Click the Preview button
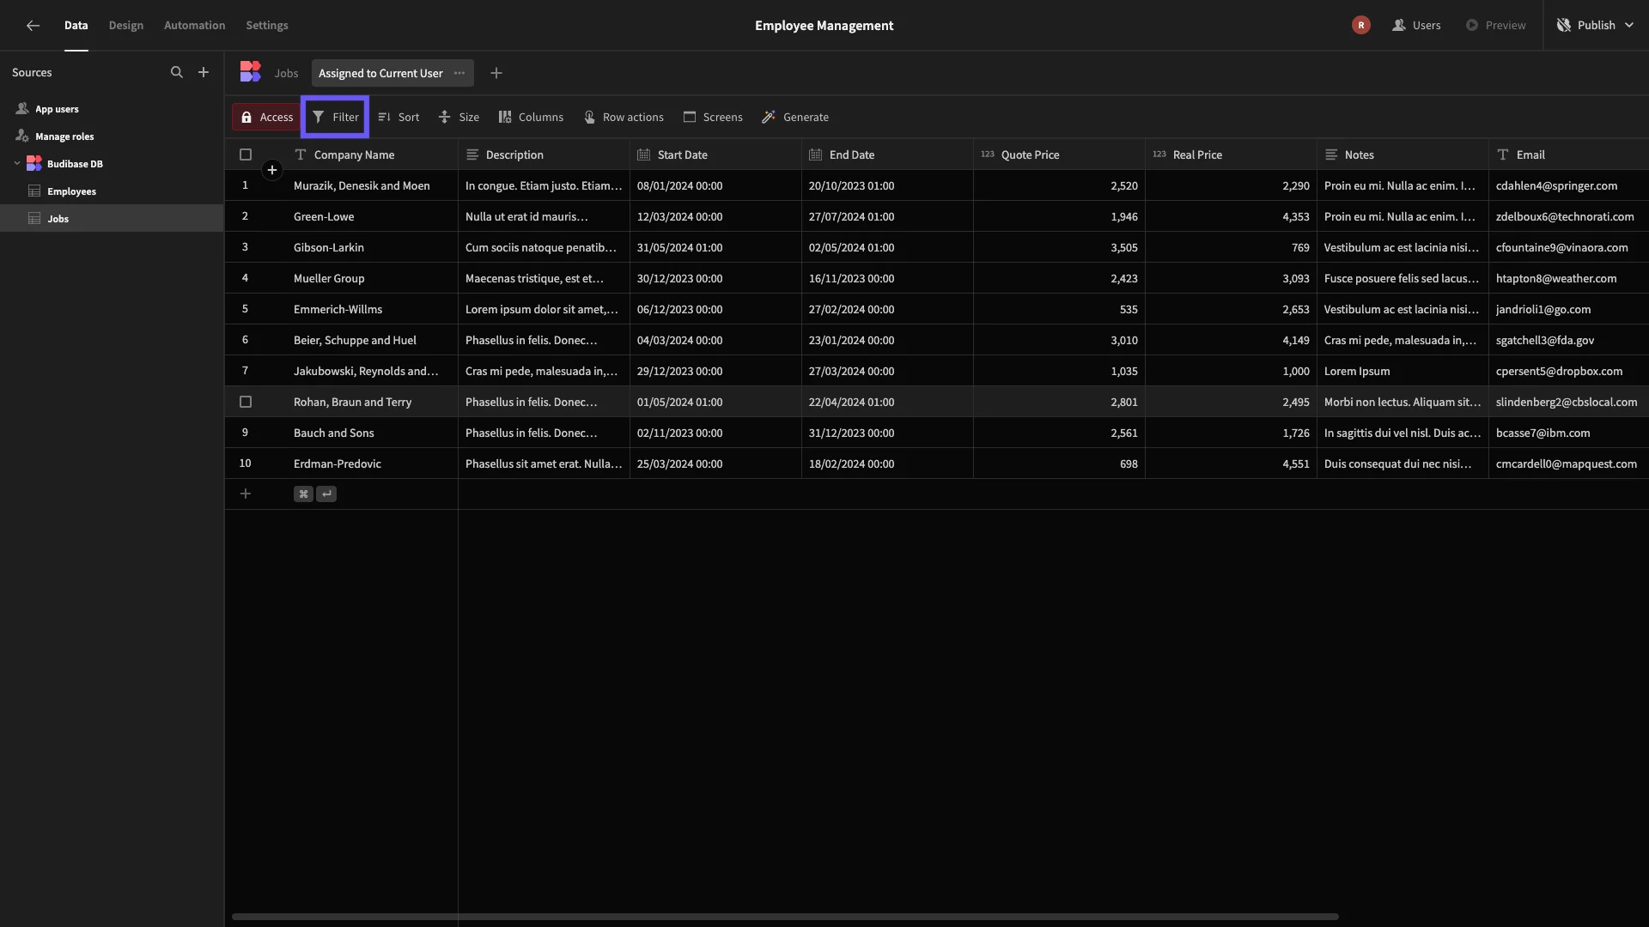 (x=1496, y=25)
